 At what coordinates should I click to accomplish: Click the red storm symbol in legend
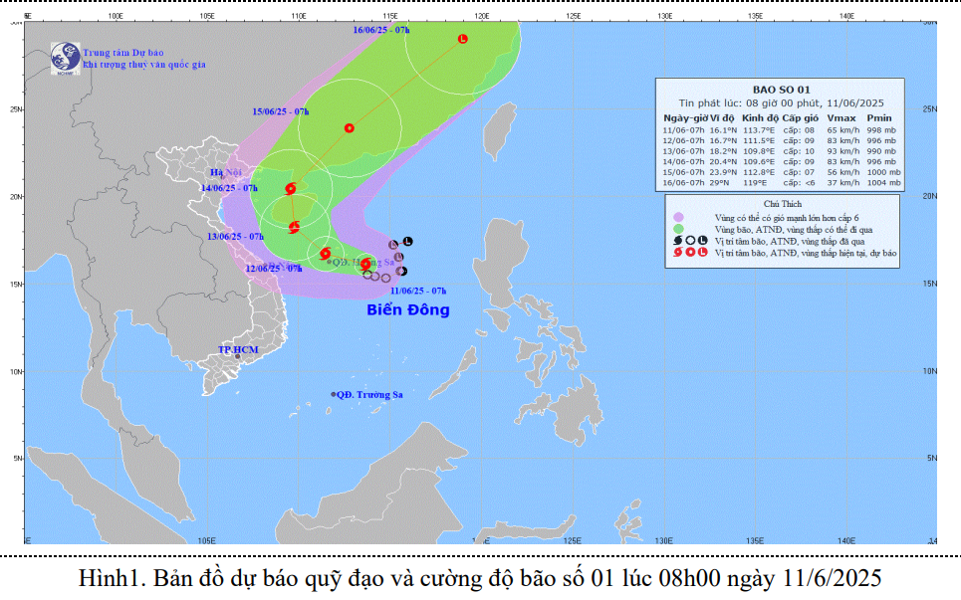tap(678, 254)
